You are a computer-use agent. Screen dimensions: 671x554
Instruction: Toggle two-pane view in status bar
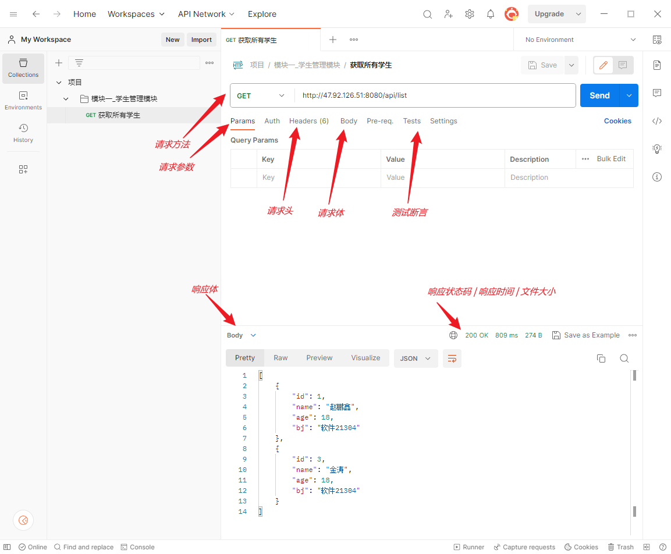(x=647, y=547)
